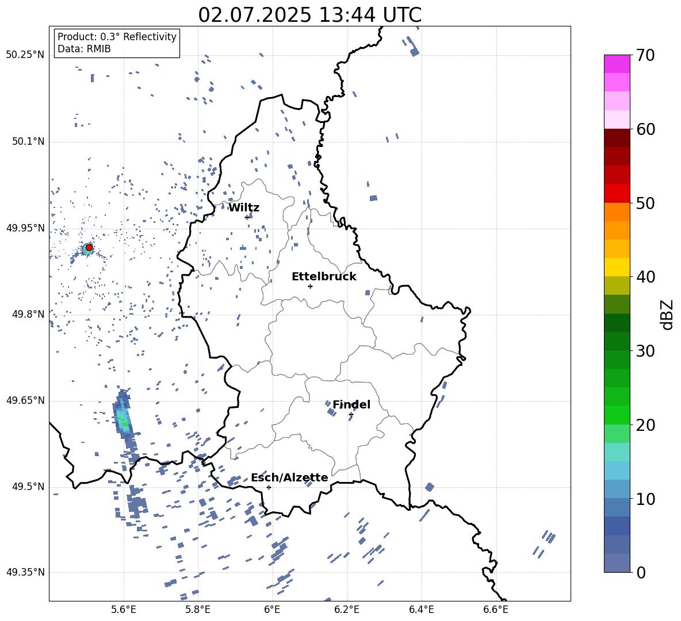The height and width of the screenshot is (621, 681).
Task: Click the 5.6°E longitude label
Action: coord(123,610)
